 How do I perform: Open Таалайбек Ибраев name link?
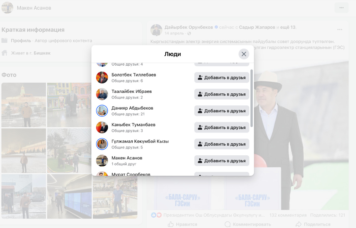[x=132, y=91]
